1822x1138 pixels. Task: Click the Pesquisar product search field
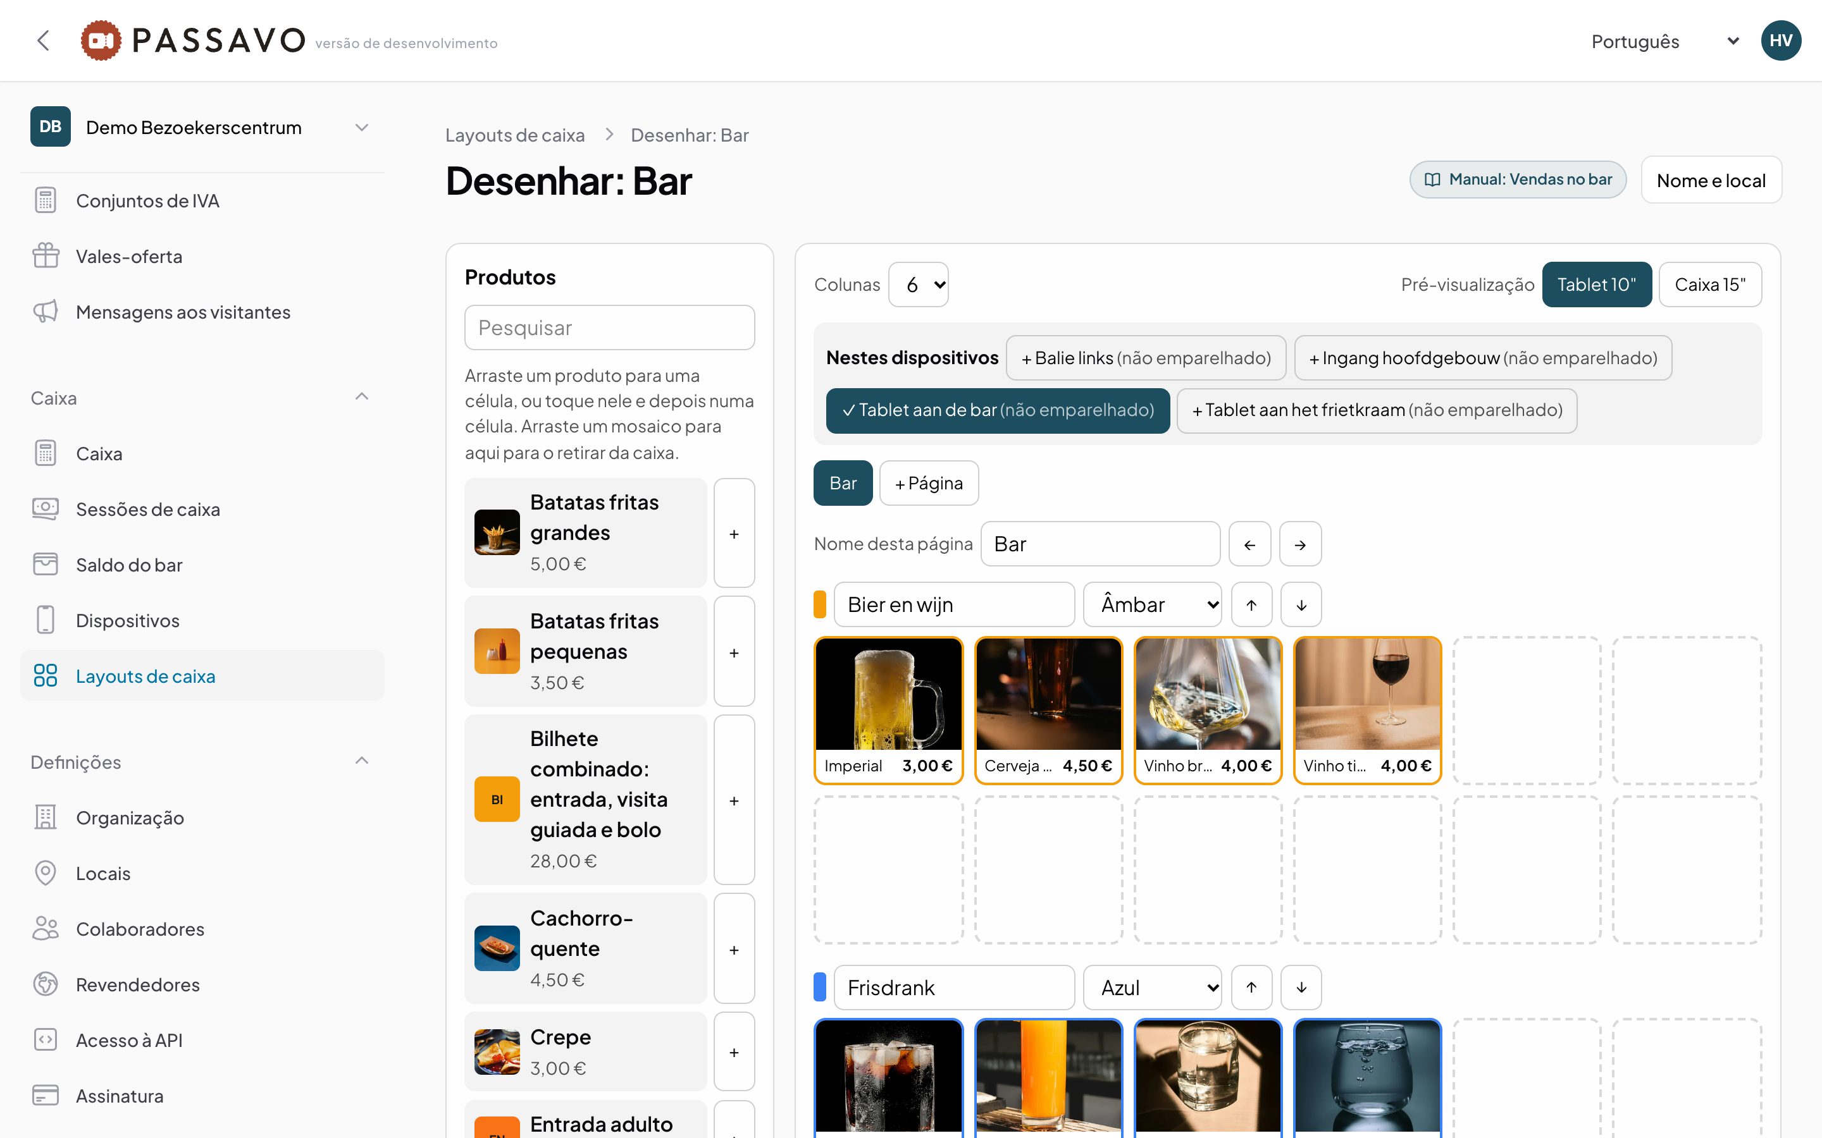click(610, 327)
